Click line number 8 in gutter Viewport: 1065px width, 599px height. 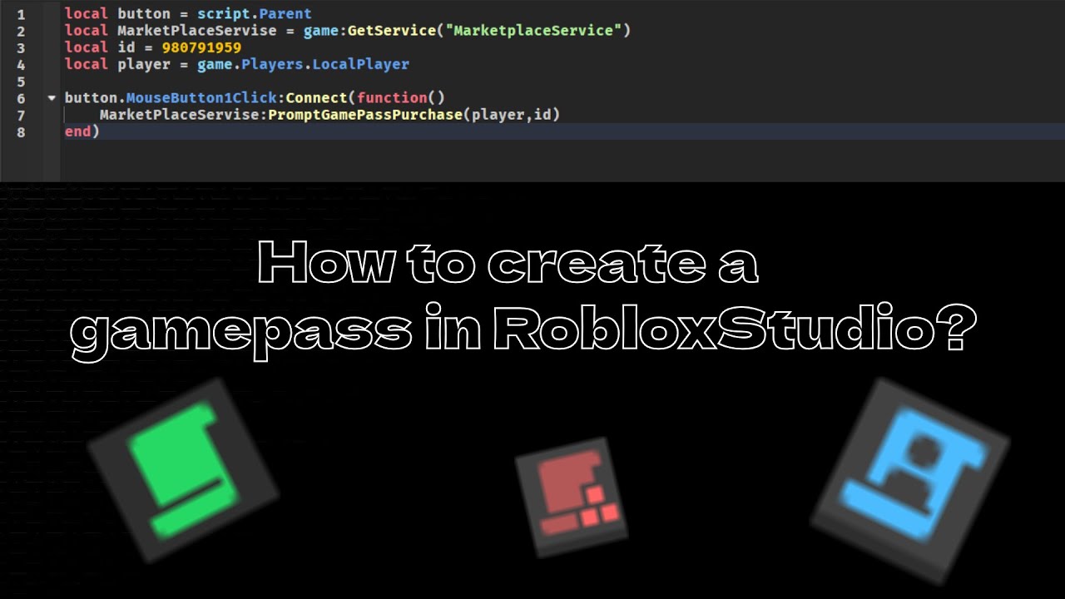coord(20,131)
